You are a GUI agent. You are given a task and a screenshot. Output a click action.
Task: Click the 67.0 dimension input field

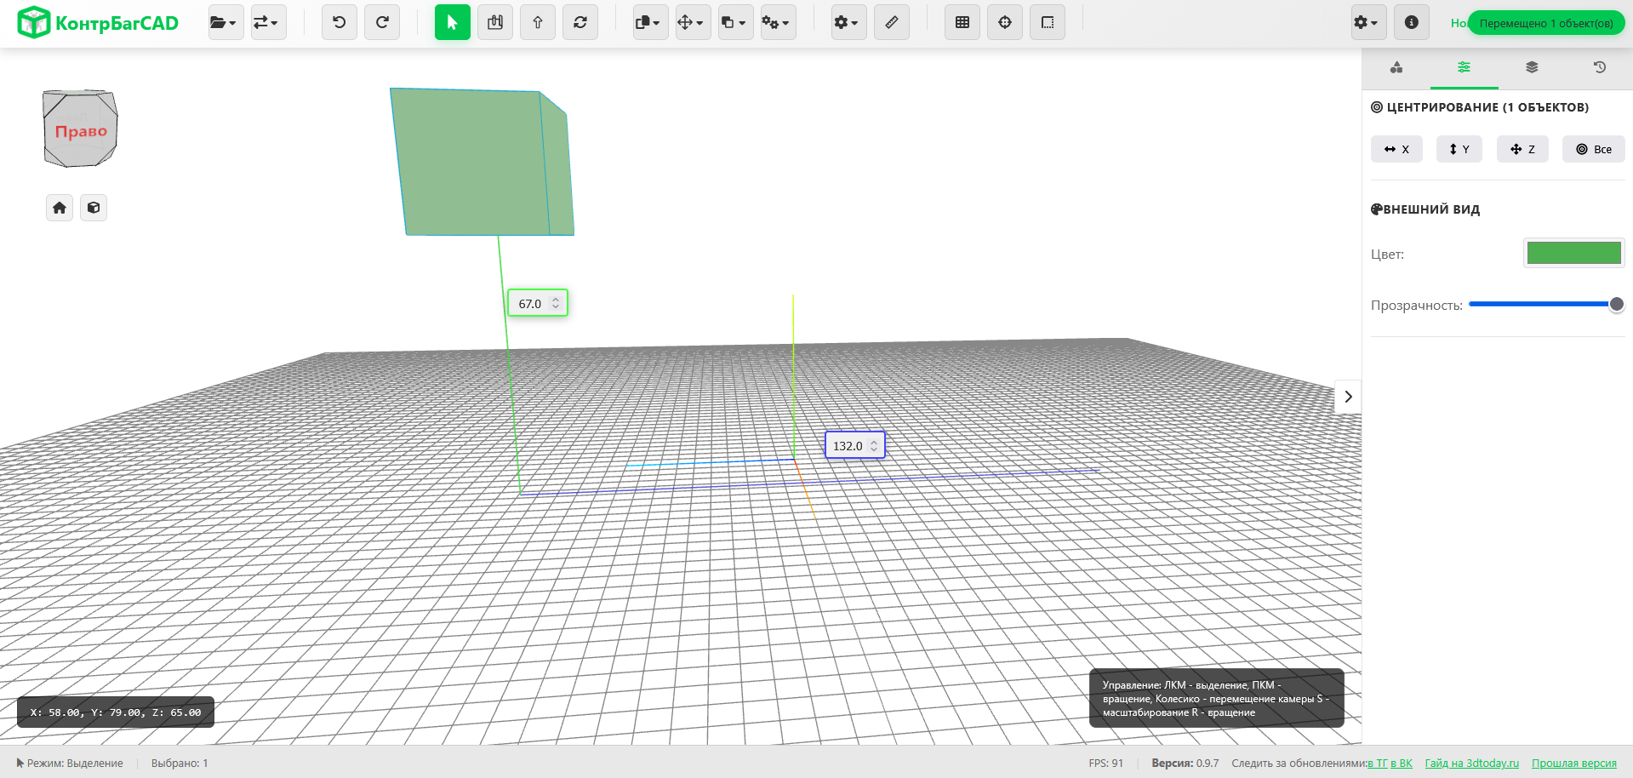click(x=531, y=304)
